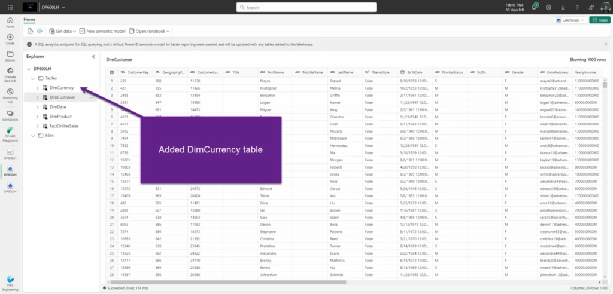Select the DimCurrency table
This screenshot has width=613, height=294.
tap(62, 88)
